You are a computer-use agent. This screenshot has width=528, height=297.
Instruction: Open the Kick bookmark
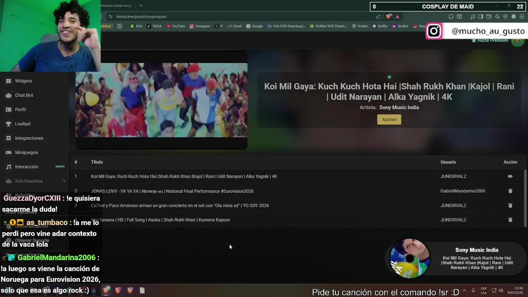tap(136, 26)
